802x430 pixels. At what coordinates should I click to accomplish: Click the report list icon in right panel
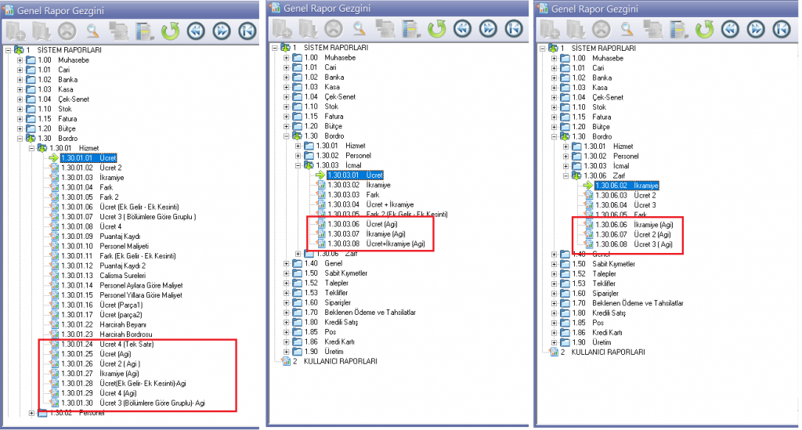point(677,30)
